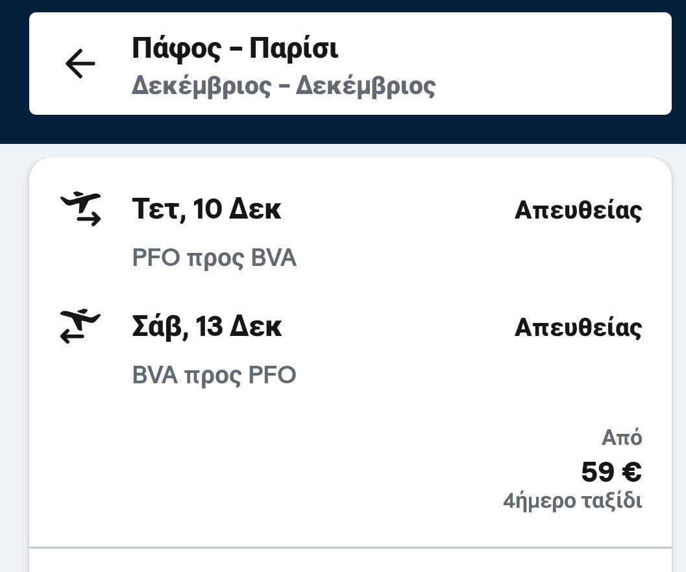Click the Από label above the price

coord(621,438)
